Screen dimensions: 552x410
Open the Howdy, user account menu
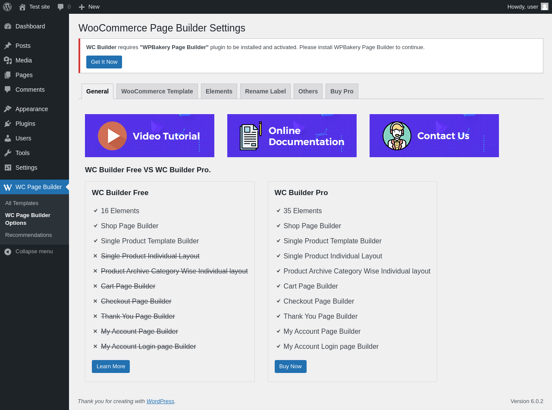tap(528, 7)
